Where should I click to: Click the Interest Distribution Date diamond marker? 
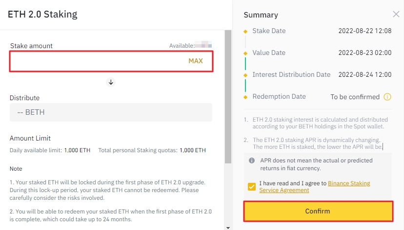click(x=245, y=75)
